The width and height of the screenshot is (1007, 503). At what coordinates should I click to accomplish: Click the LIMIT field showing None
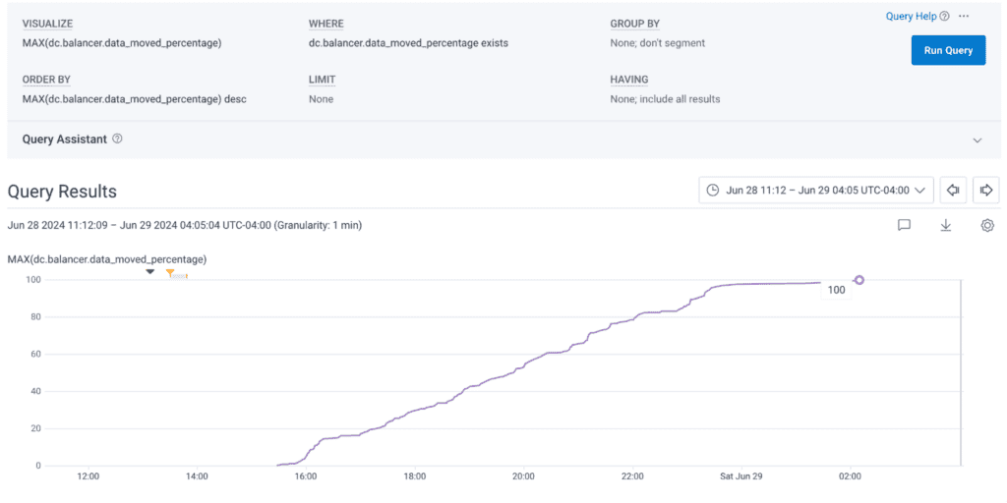coord(321,99)
